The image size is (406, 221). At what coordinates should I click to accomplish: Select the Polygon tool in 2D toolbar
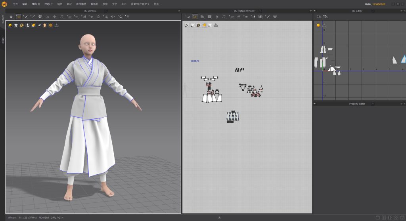pyautogui.click(x=202, y=17)
